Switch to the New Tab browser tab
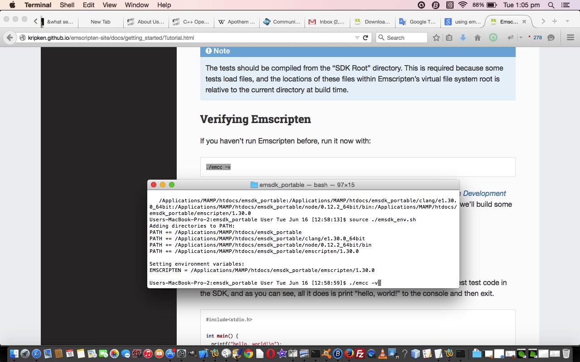This screenshot has height=362, width=580. click(x=100, y=21)
